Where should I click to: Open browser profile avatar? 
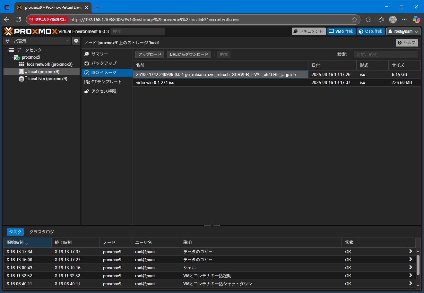coord(393,20)
